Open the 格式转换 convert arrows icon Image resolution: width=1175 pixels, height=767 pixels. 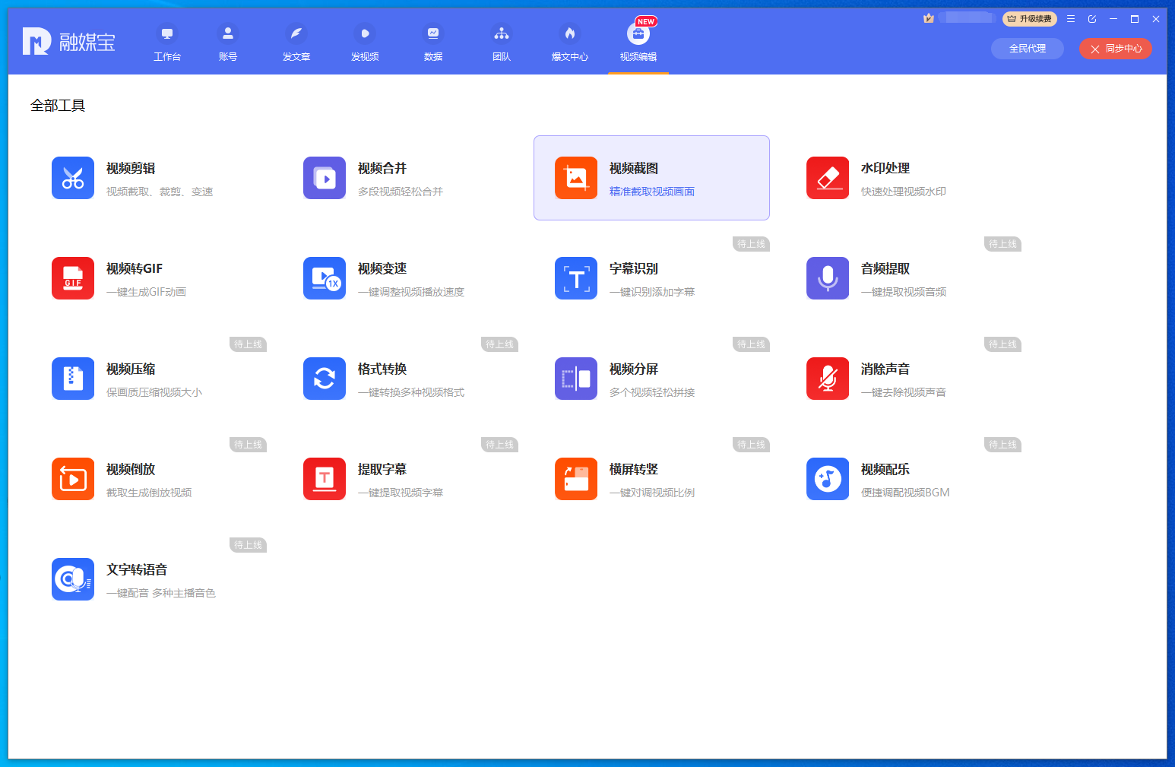click(x=325, y=379)
